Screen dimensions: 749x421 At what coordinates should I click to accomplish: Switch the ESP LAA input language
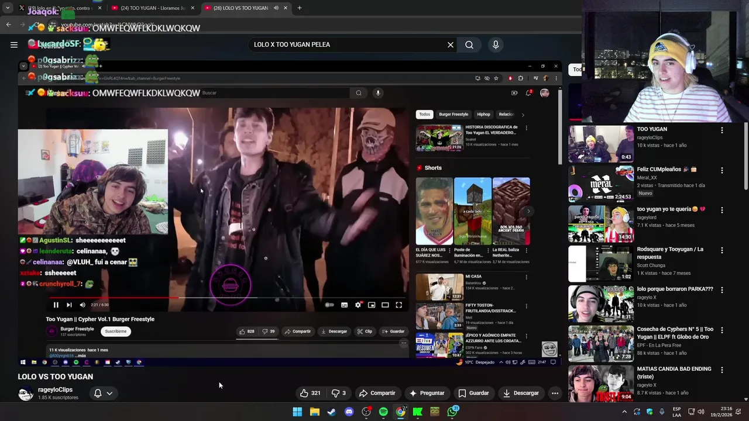point(676,412)
